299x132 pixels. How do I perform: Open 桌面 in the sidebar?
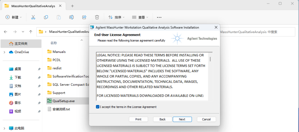click(18, 69)
